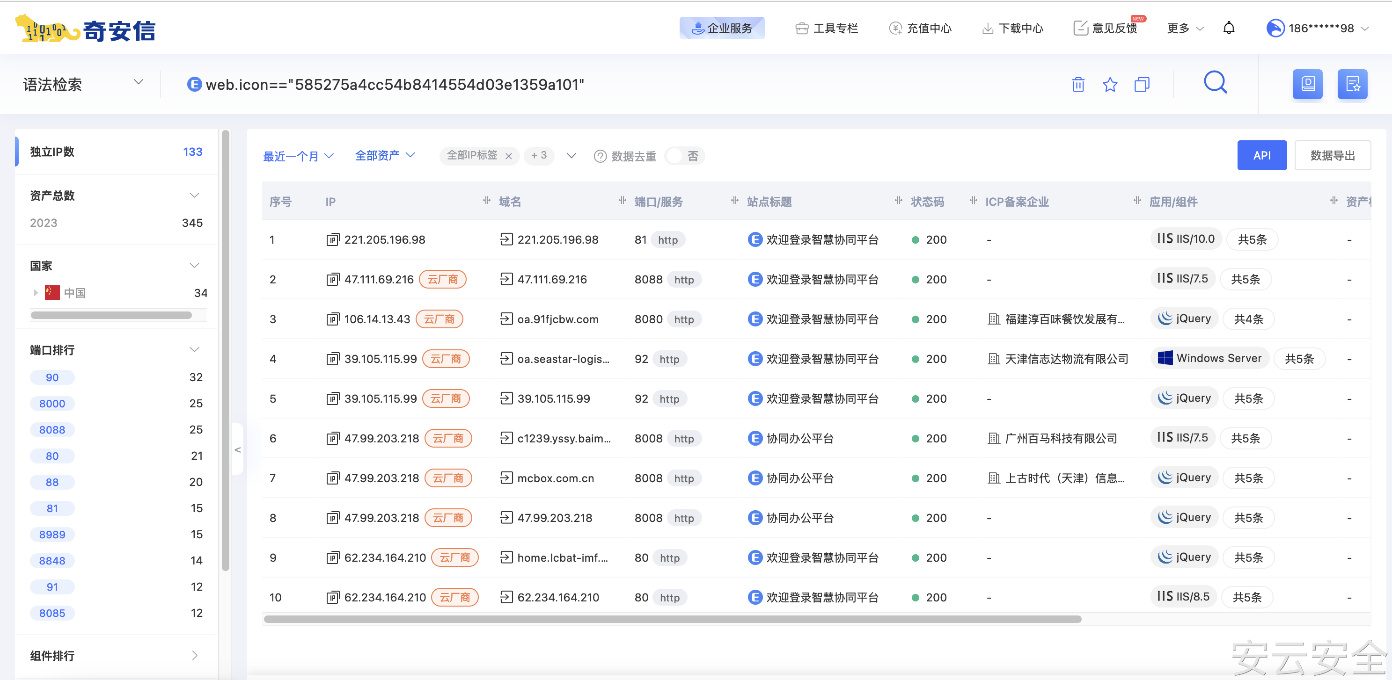The height and width of the screenshot is (680, 1392).
Task: Open the starred-list blue square button
Action: point(1352,84)
